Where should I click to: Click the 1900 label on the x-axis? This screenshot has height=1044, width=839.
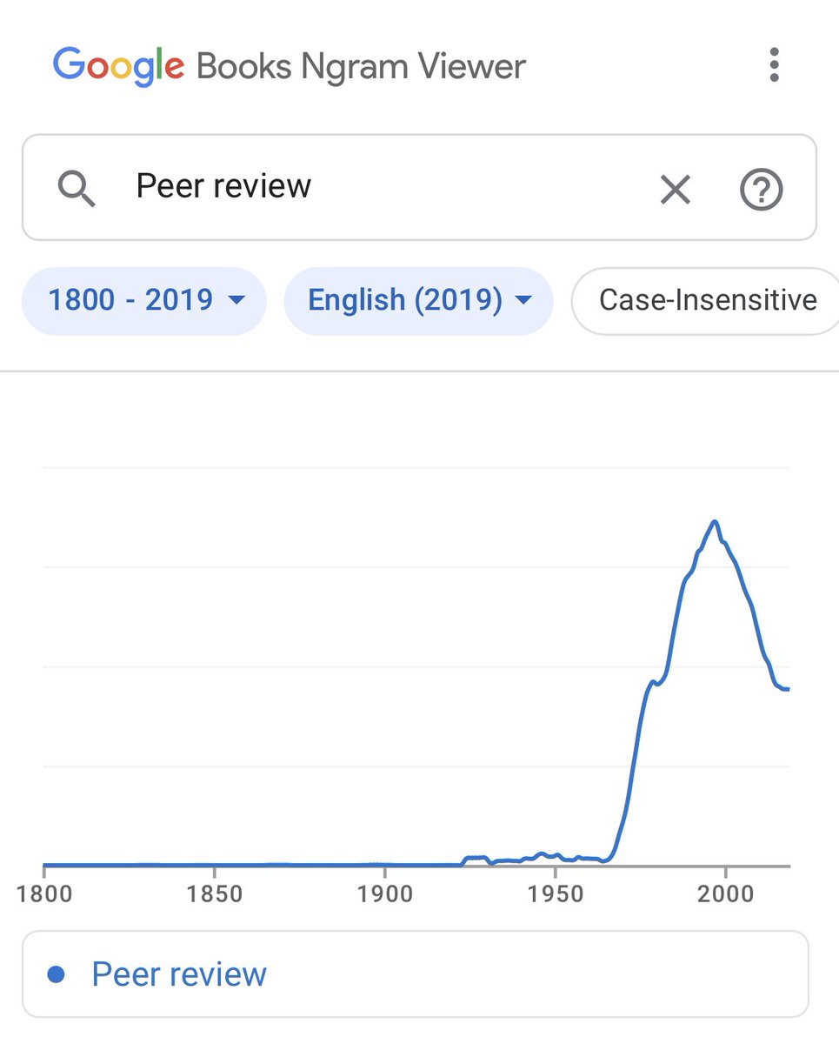[x=384, y=894]
